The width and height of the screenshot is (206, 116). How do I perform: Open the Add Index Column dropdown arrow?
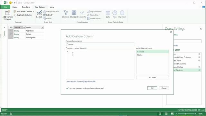(x=33, y=12)
